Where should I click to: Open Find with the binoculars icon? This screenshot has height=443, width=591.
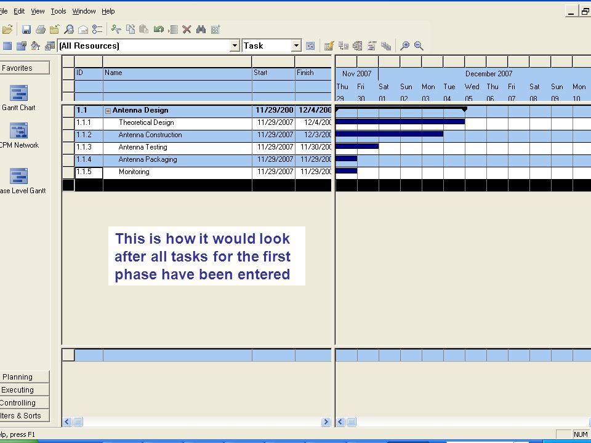click(201, 30)
